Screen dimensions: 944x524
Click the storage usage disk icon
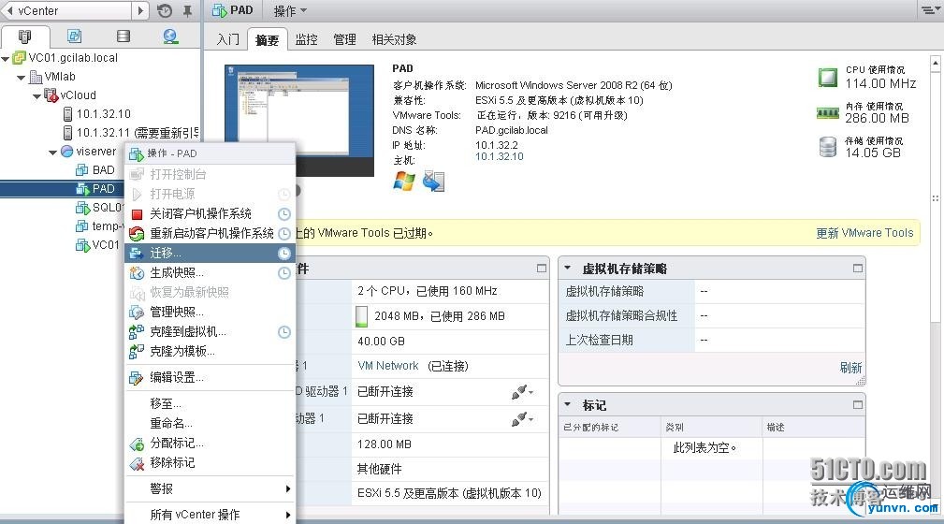tap(828, 147)
